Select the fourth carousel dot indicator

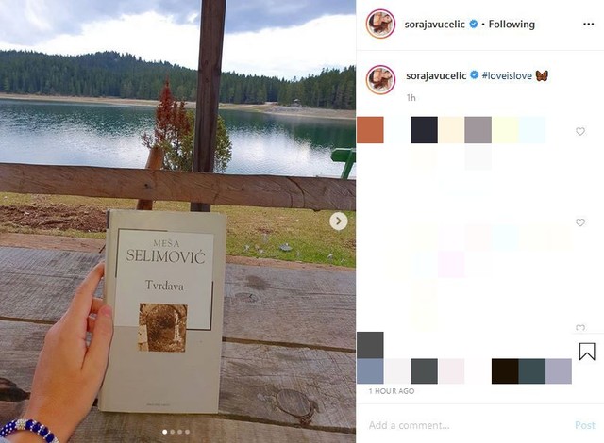[187, 432]
